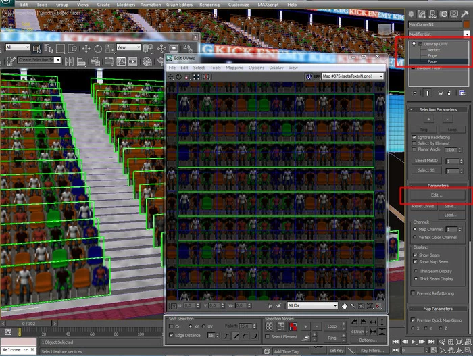Open the Motion command panel tab
This screenshot has height=356, width=473.
coord(443,14)
